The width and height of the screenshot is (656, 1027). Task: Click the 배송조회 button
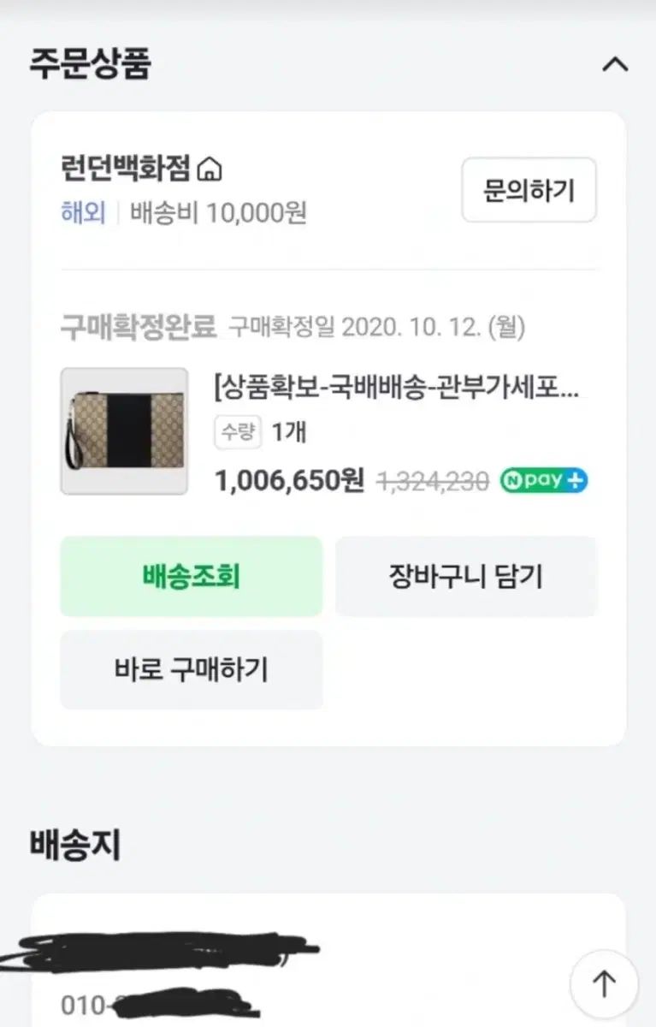point(191,577)
